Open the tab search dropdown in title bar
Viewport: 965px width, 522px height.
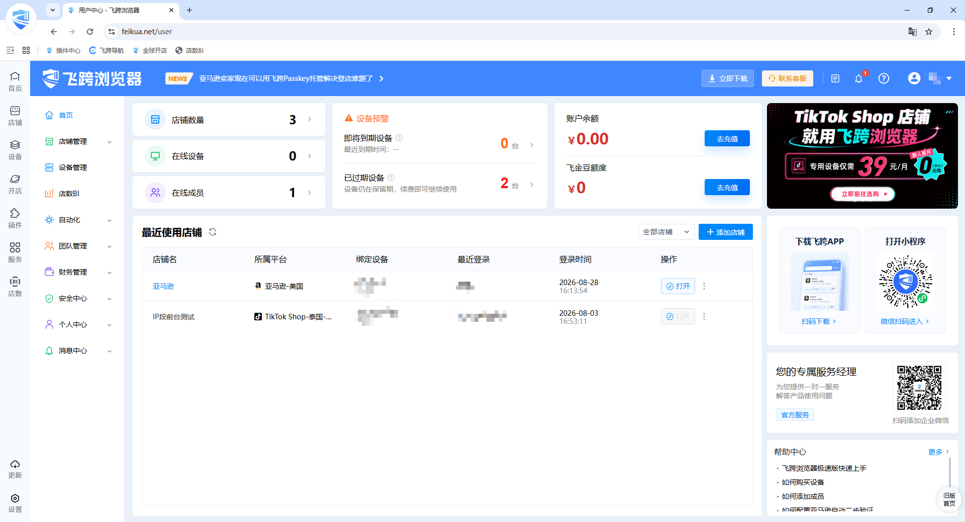(x=53, y=10)
